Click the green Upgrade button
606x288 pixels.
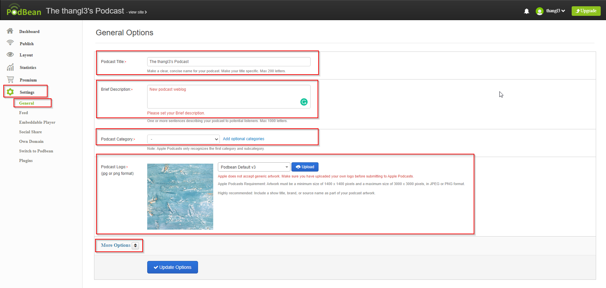point(586,11)
